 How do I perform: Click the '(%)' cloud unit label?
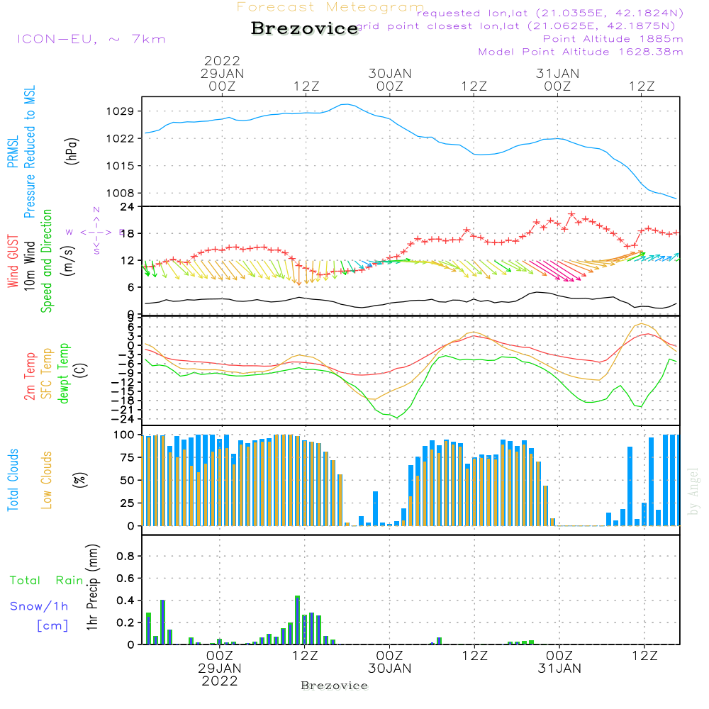80,480
